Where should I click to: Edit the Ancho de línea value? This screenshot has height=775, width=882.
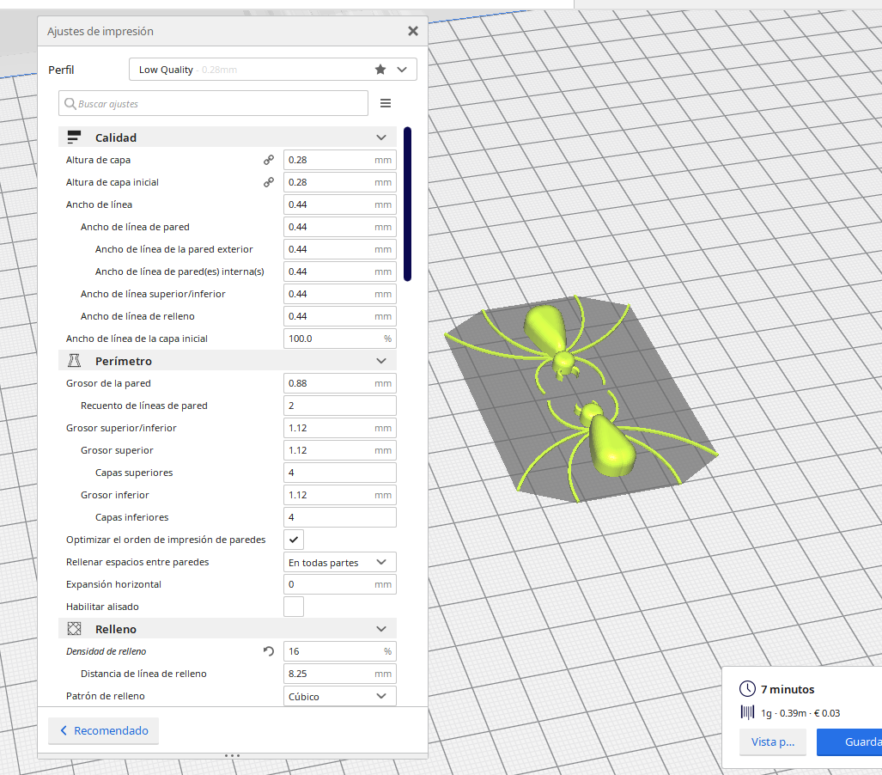click(x=340, y=204)
